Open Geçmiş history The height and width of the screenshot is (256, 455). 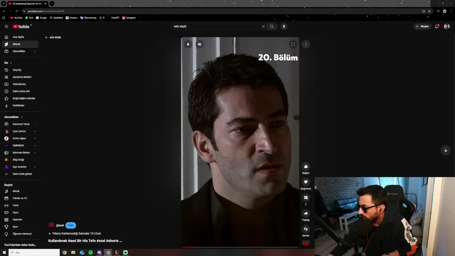(20, 70)
